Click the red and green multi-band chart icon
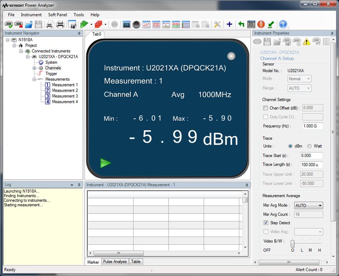This screenshot has width=339, height=276. pyautogui.click(x=176, y=25)
